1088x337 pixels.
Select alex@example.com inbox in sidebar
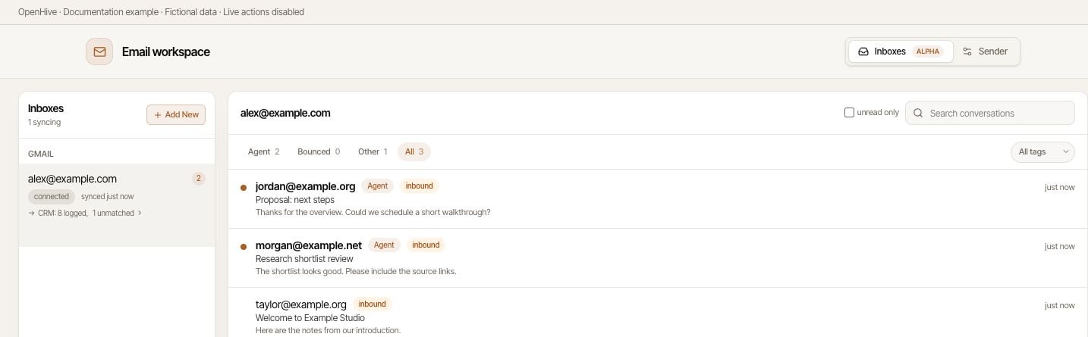pyautogui.click(x=117, y=204)
